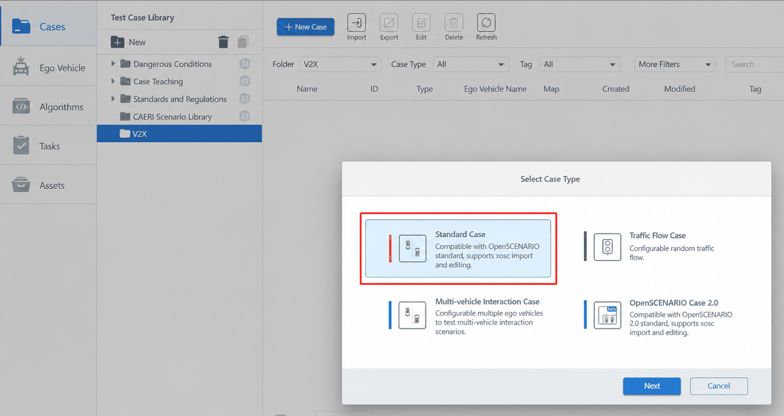Select the V2X folder

[x=179, y=133]
